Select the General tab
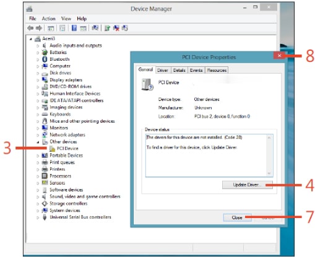Screen dimensions: 315x257 (145, 69)
